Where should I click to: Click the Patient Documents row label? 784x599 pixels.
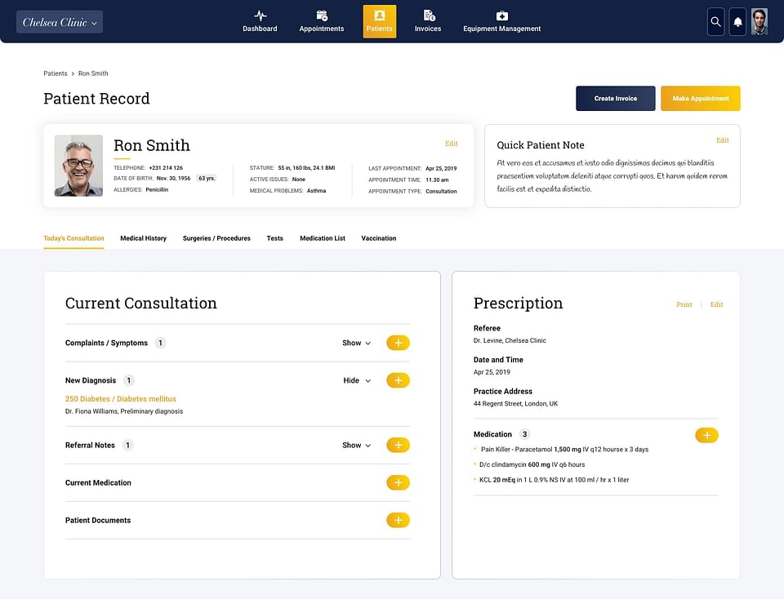click(x=98, y=520)
